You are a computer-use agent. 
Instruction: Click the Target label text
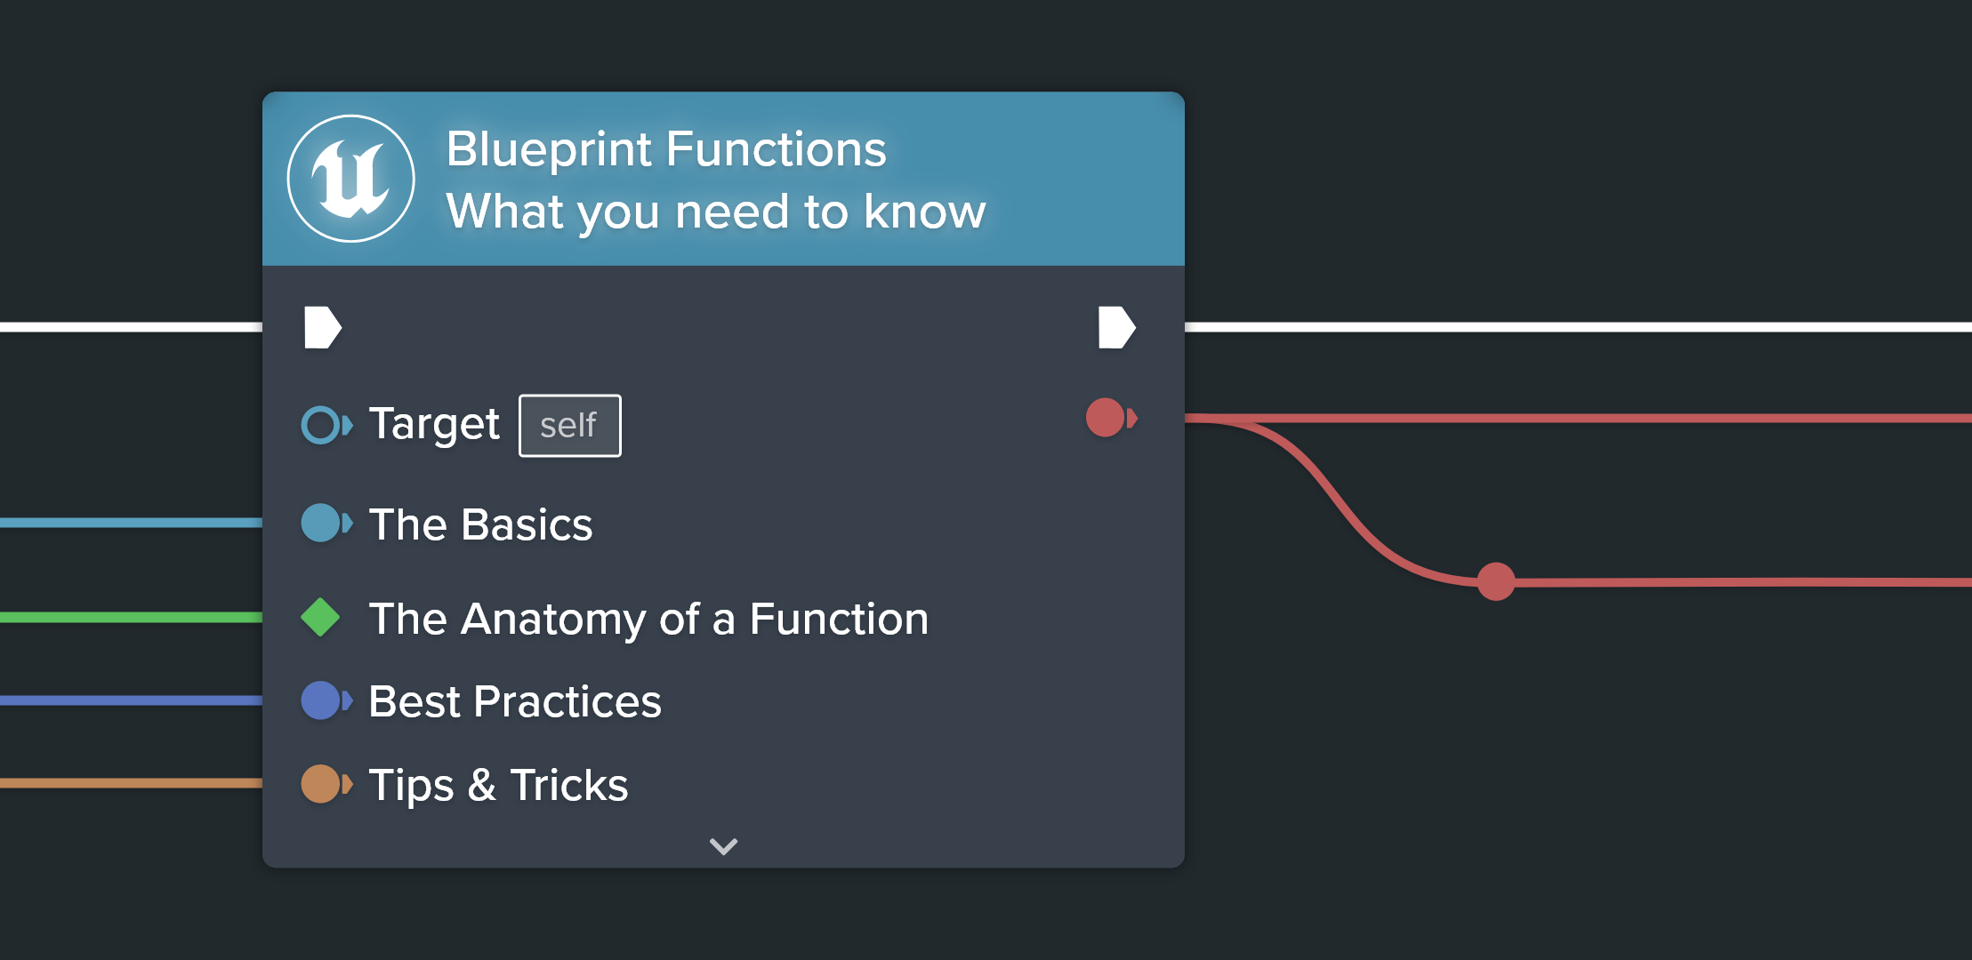point(434,425)
